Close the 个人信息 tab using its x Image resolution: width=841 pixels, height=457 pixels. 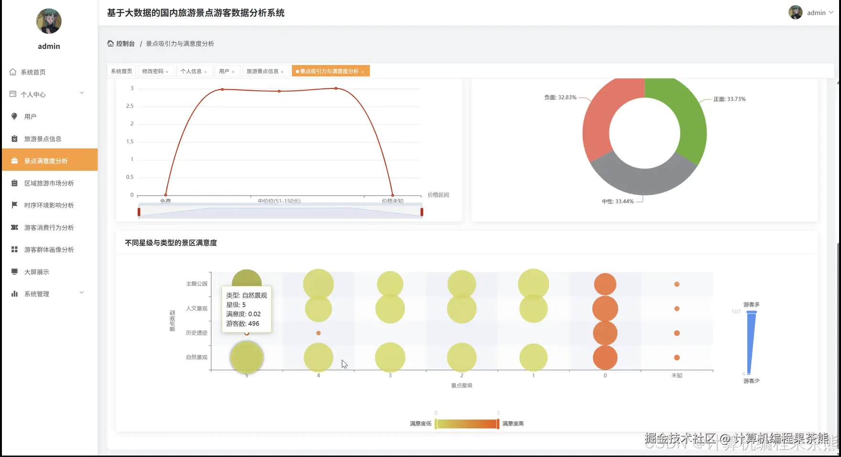205,72
